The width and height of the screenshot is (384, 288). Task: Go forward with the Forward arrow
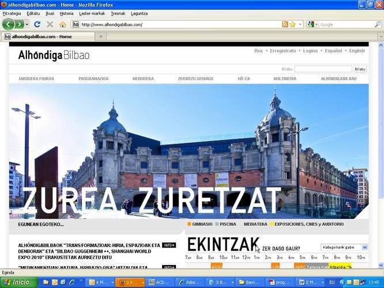click(19, 24)
